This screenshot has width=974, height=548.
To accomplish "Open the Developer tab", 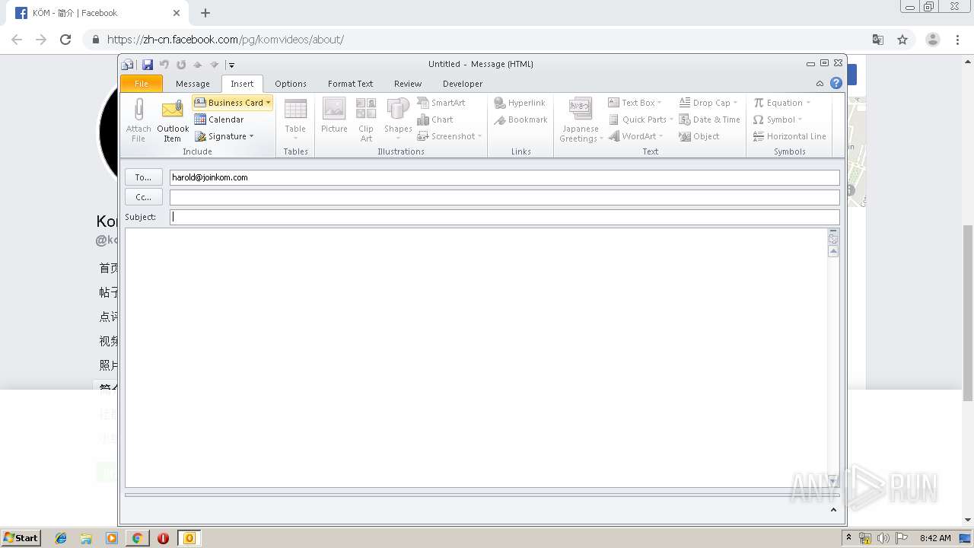I will (463, 84).
